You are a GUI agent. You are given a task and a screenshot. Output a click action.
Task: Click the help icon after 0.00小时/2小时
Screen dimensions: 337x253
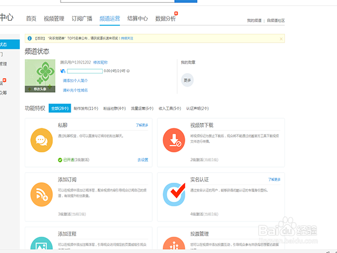click(128, 71)
